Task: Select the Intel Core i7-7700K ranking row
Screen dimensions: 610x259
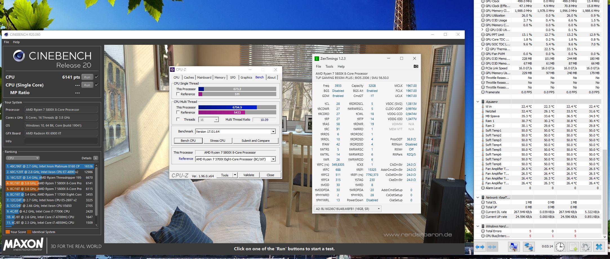Action: click(50, 211)
